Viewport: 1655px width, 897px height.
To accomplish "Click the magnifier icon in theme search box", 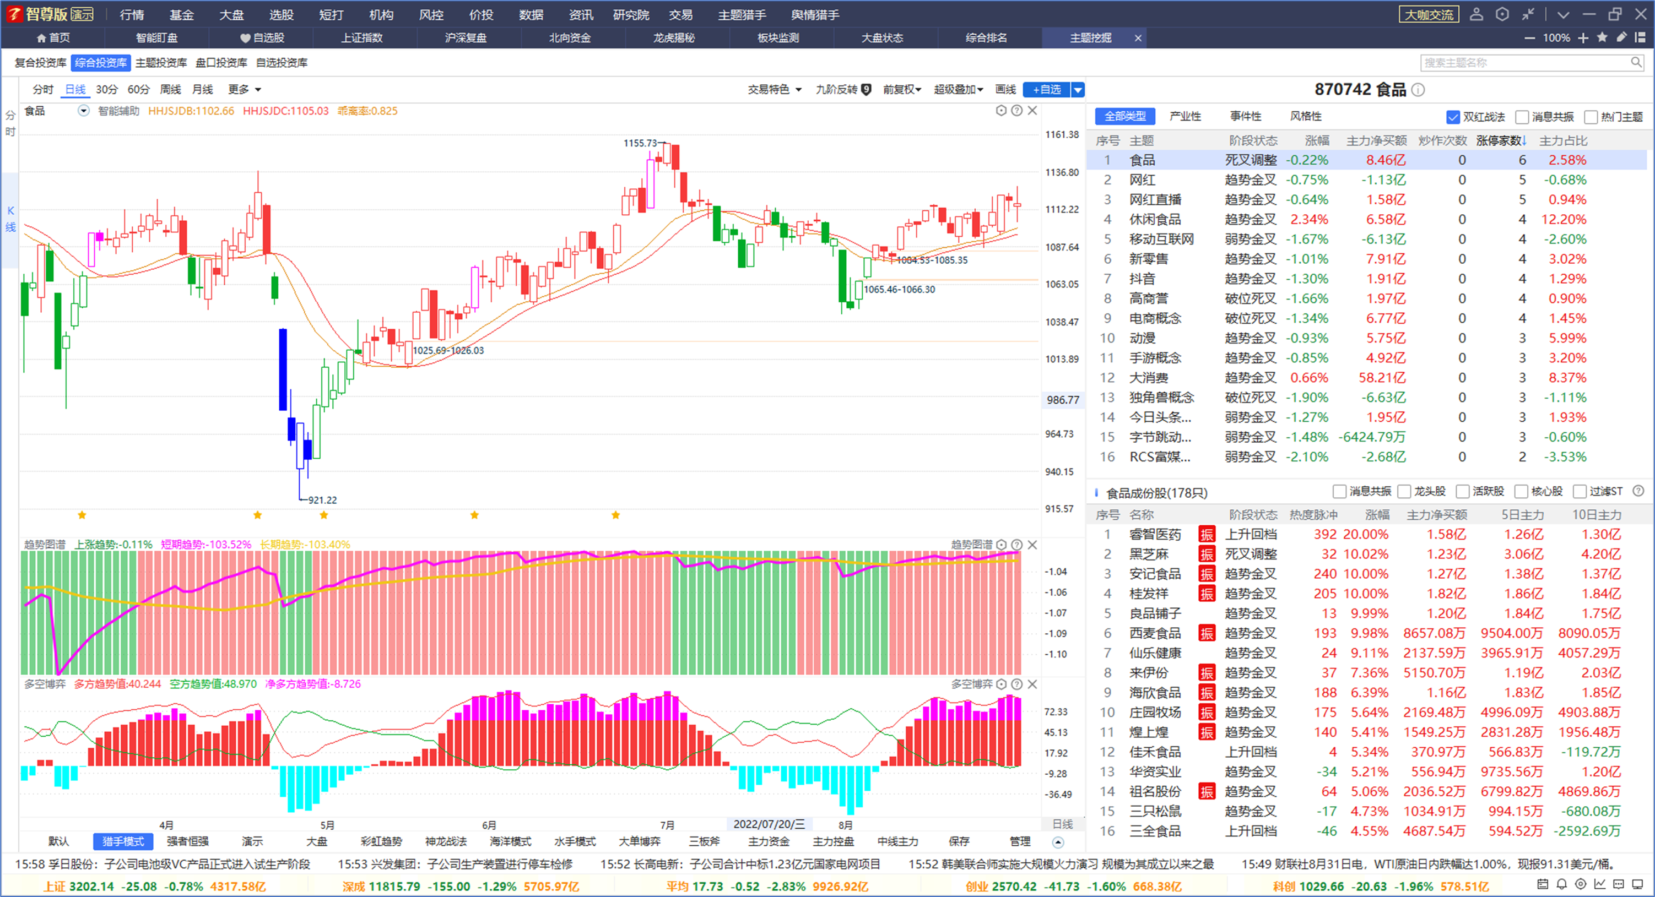I will [1636, 62].
